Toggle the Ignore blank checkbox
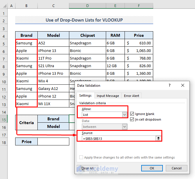195x179 pixels. pos(132,114)
